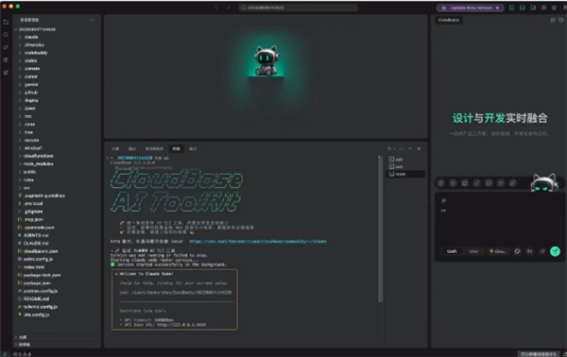The height and width of the screenshot is (357, 567).
Task: Select the active Terminal tab in panel
Action: point(176,148)
